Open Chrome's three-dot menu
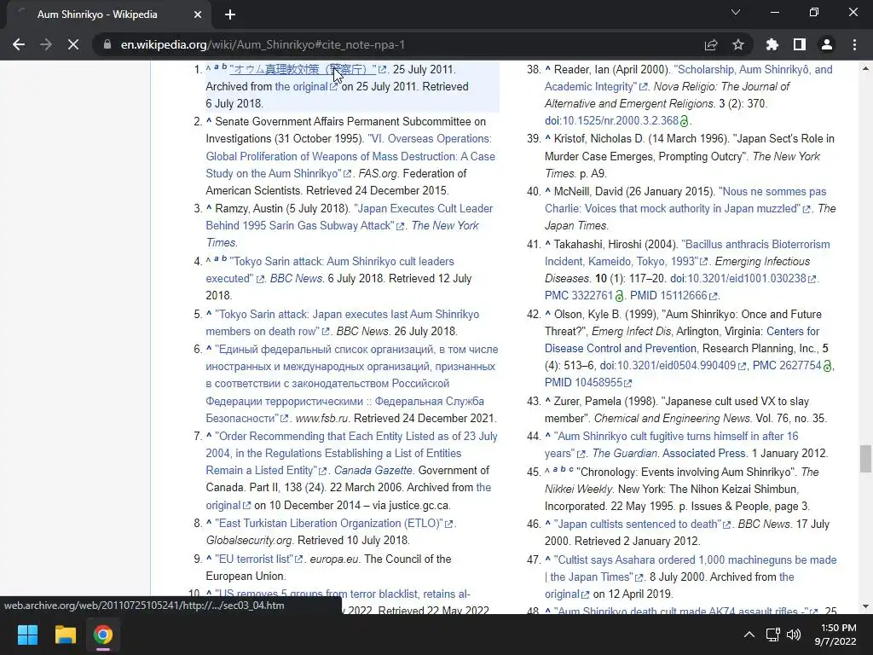This screenshot has width=873, height=655. [x=854, y=44]
